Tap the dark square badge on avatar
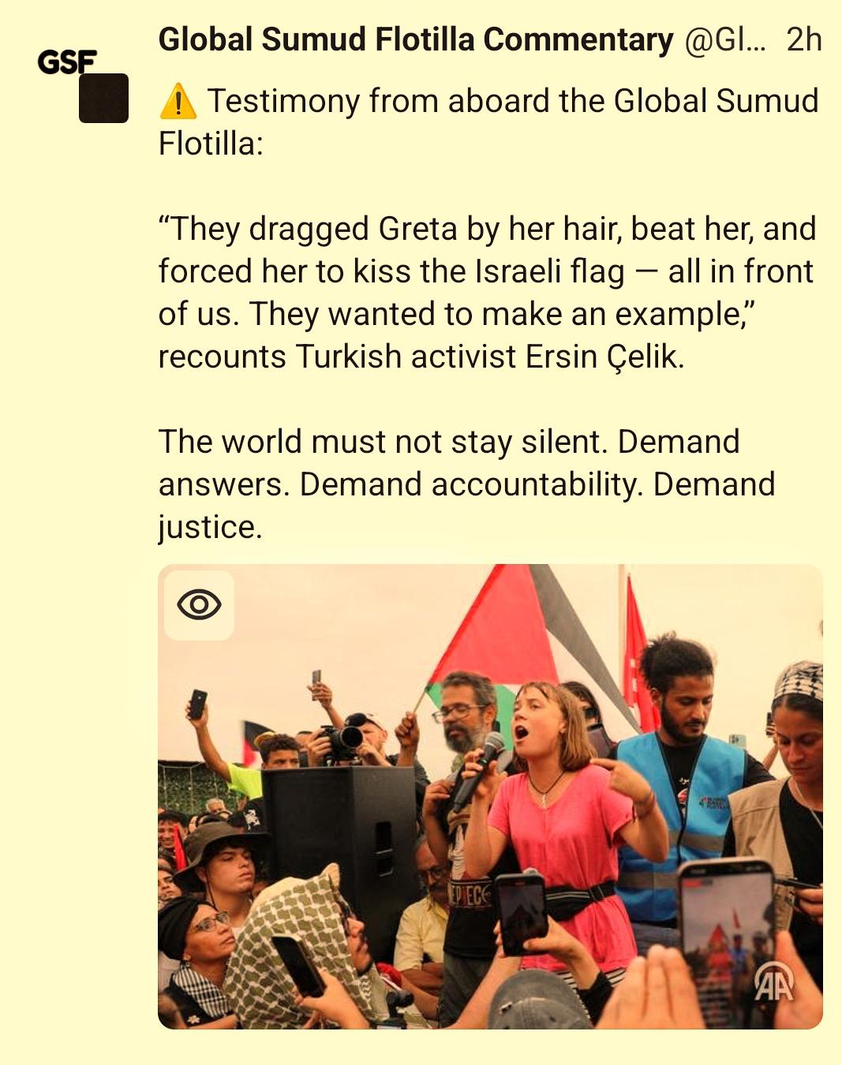Image resolution: width=842 pixels, height=1065 pixels. (103, 99)
